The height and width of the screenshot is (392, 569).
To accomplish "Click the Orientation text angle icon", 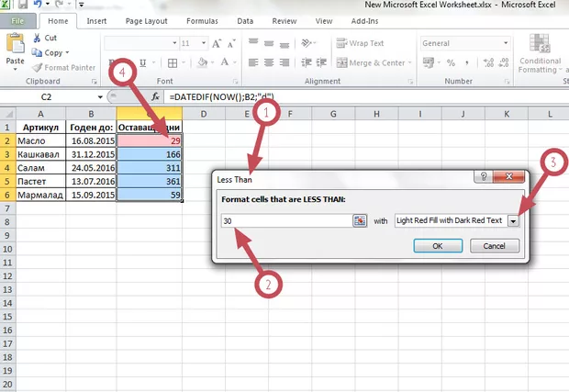I will 307,43.
